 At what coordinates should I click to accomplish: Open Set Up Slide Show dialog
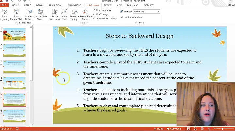[55, 15]
